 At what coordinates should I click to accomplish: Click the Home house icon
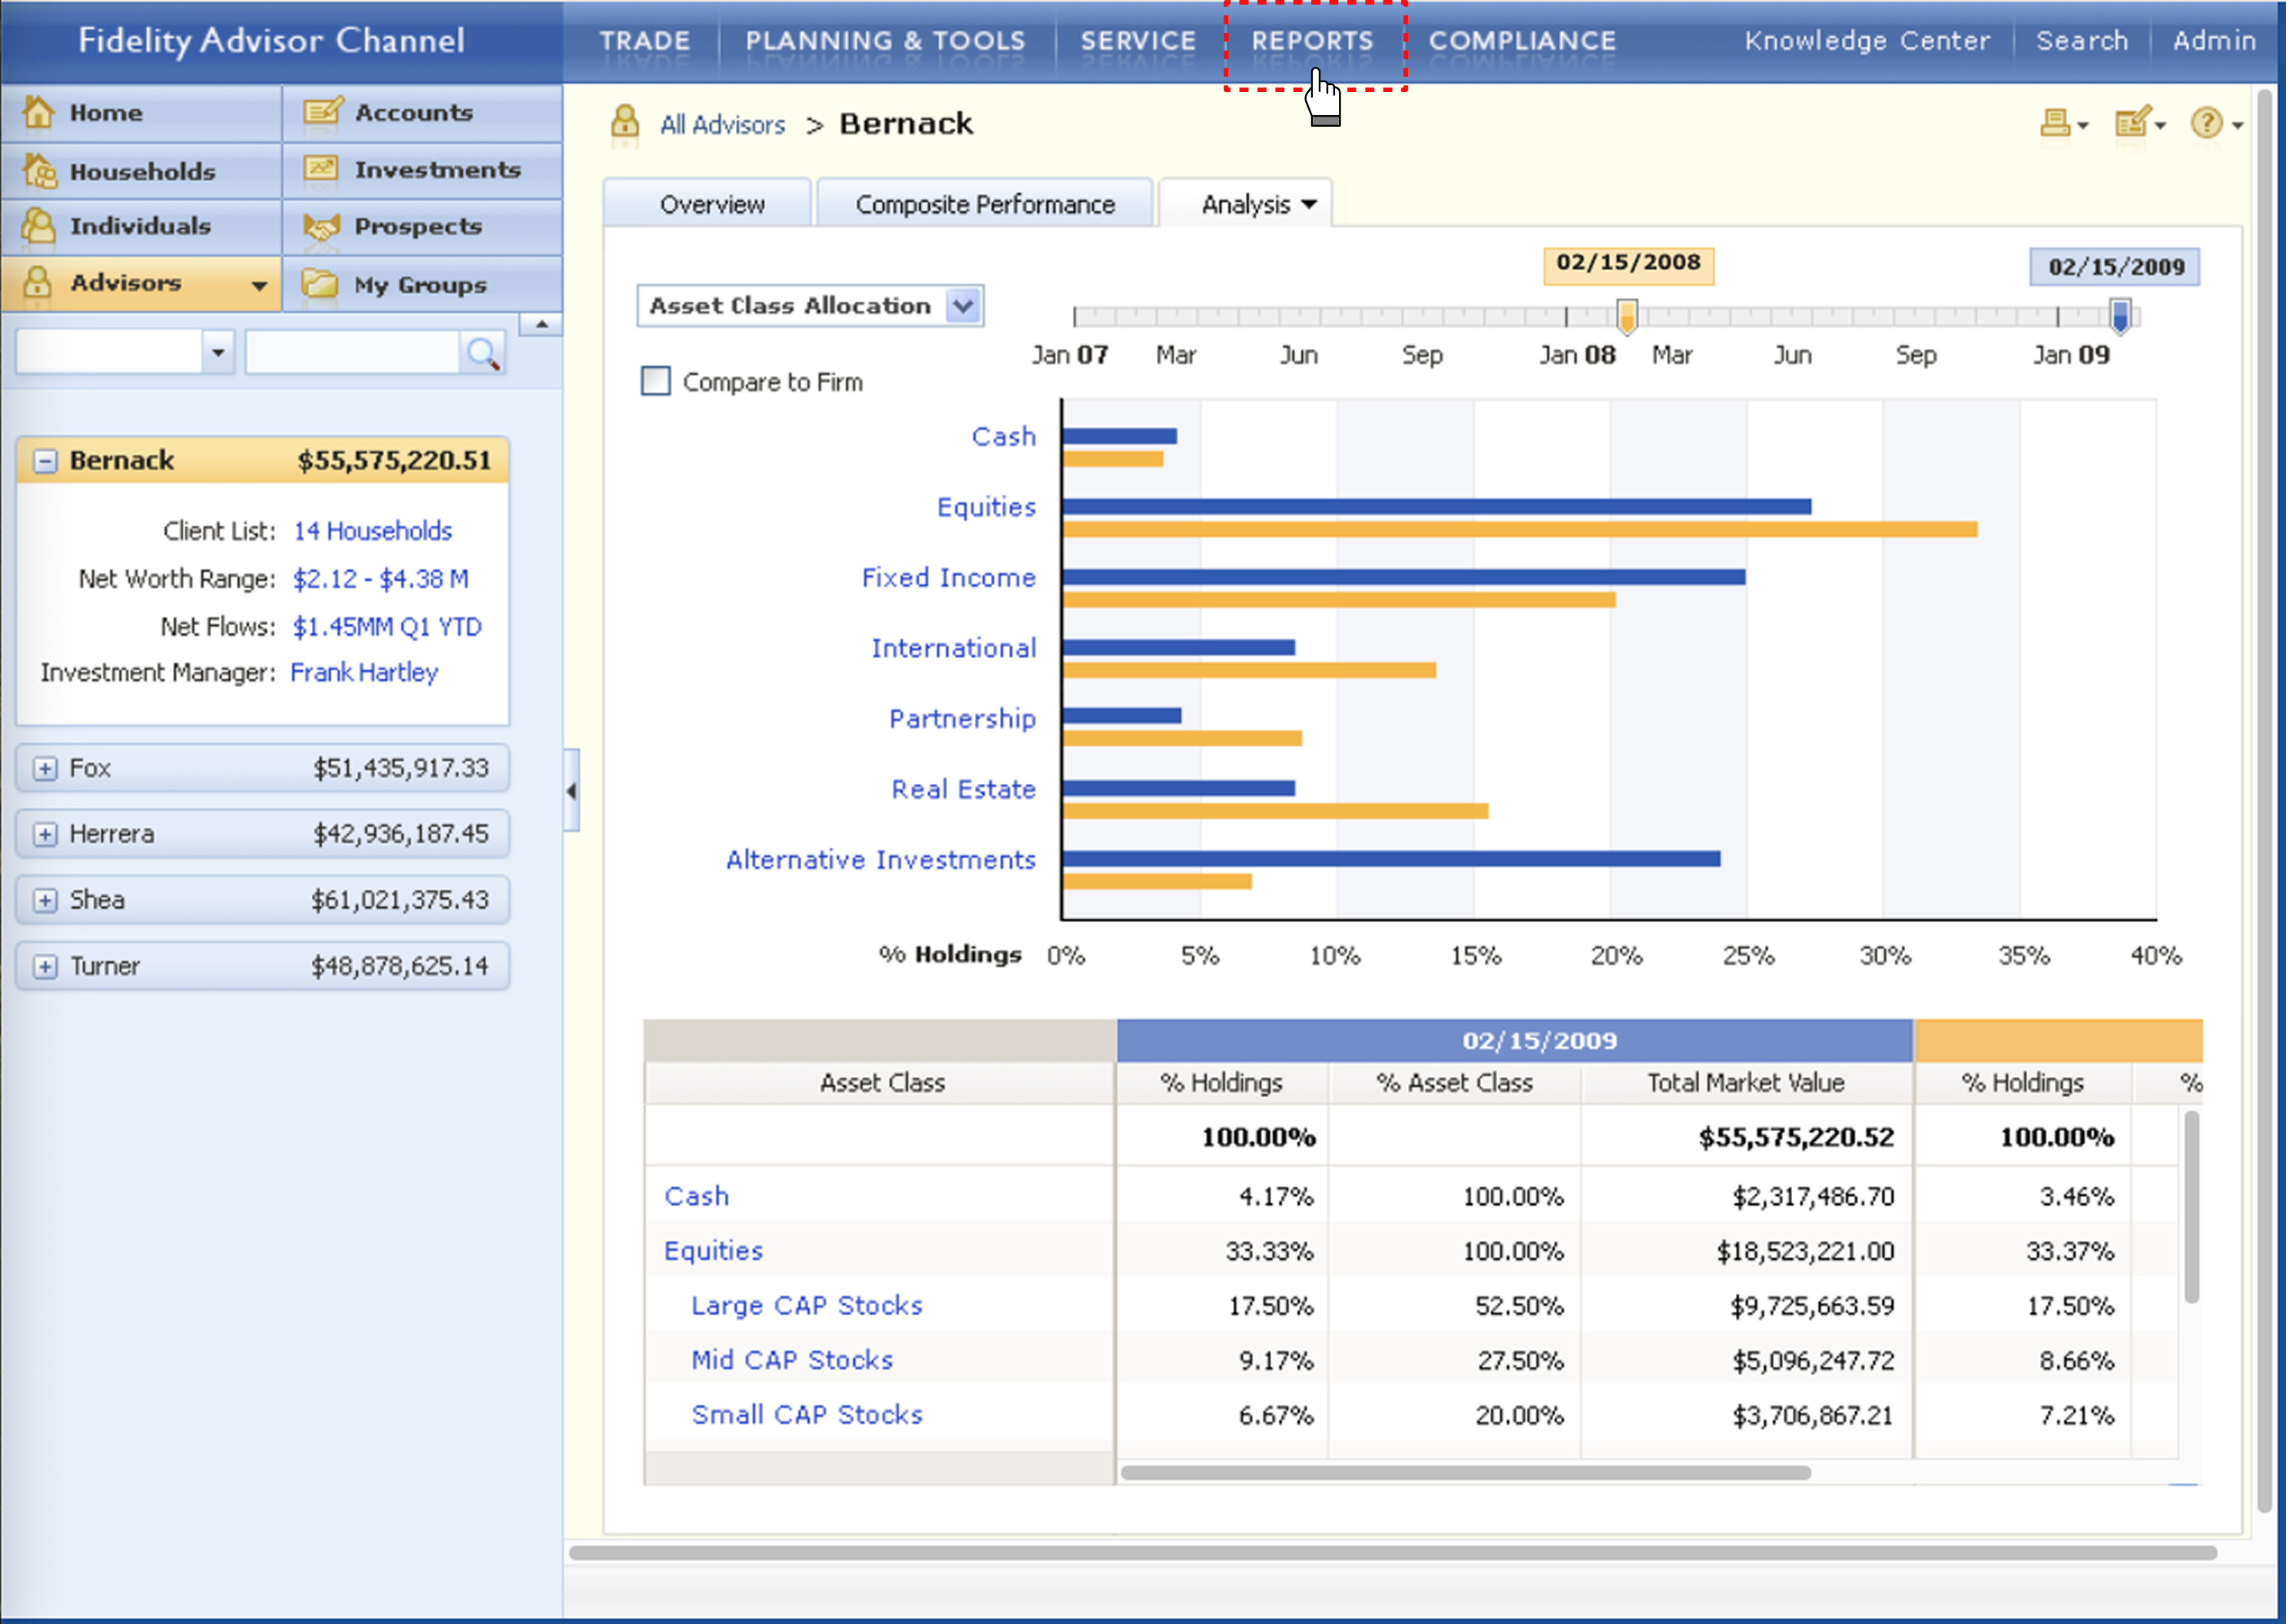tap(38, 112)
